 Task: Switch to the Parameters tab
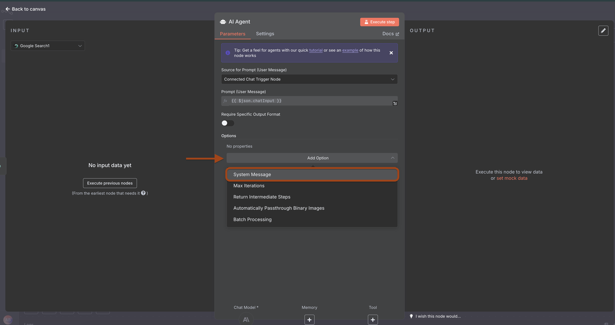(x=233, y=34)
